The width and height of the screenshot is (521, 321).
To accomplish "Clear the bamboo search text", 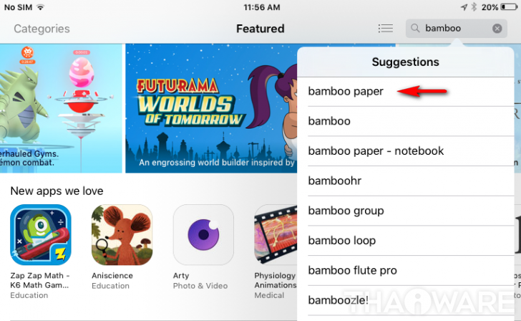I will pyautogui.click(x=497, y=29).
